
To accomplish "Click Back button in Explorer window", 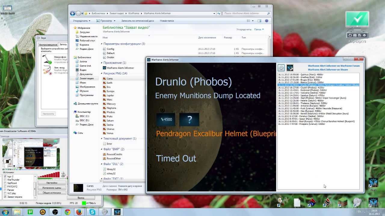I will pyautogui.click(x=72, y=13).
